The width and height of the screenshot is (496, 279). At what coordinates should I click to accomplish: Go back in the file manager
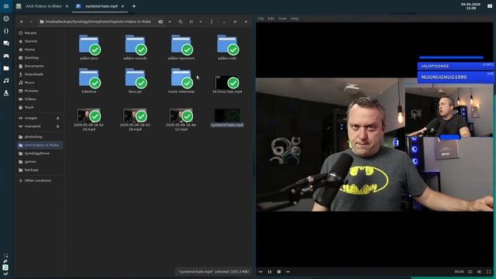[x=22, y=22]
